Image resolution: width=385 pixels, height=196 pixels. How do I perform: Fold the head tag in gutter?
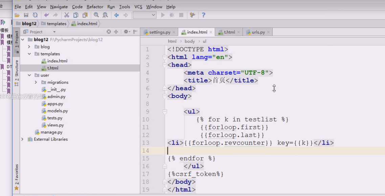[x=165, y=65]
